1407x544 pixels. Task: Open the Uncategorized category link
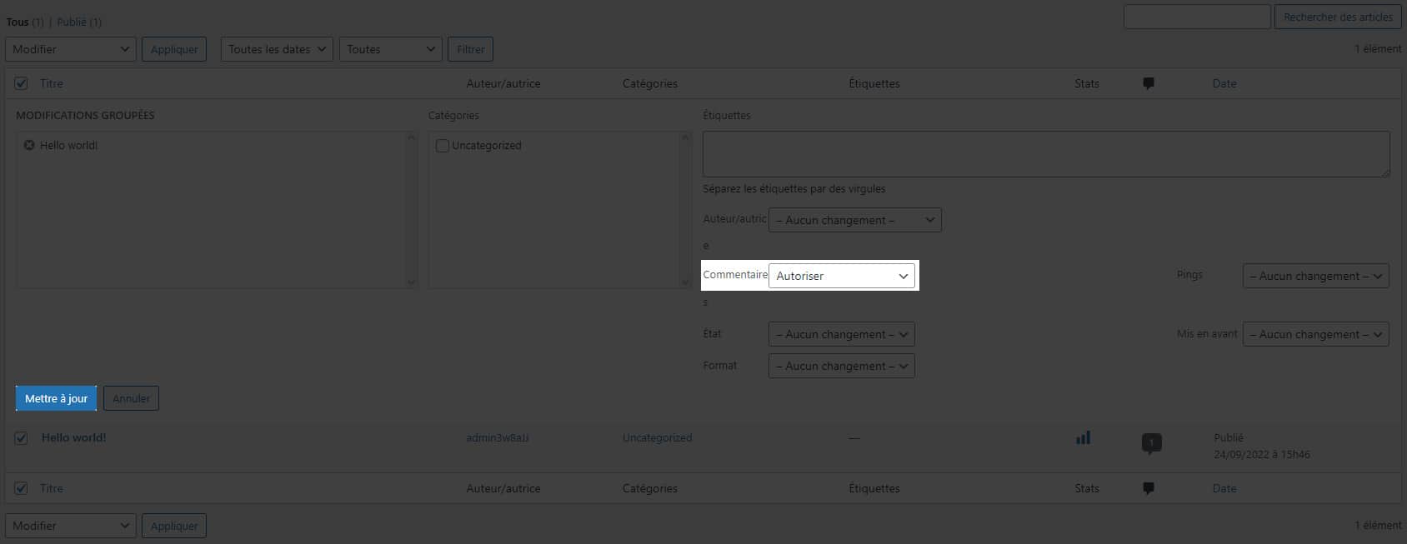[657, 437]
